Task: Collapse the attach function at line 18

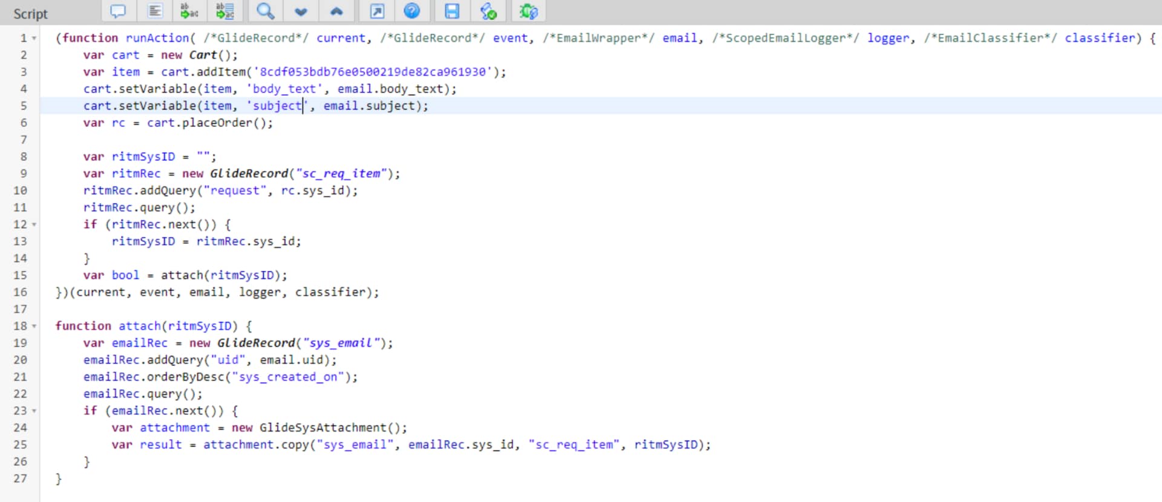Action: pos(34,326)
